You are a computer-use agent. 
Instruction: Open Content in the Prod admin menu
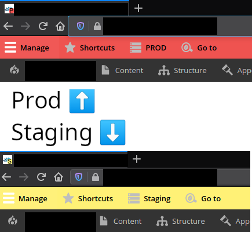coord(122,70)
